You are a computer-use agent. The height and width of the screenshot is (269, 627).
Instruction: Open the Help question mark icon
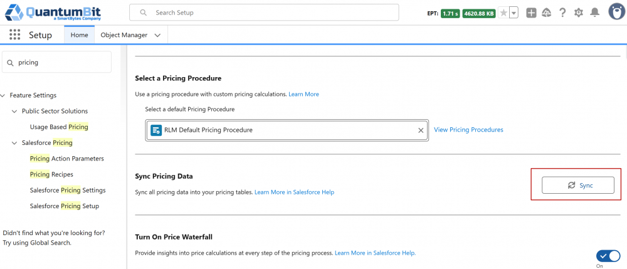coord(562,13)
